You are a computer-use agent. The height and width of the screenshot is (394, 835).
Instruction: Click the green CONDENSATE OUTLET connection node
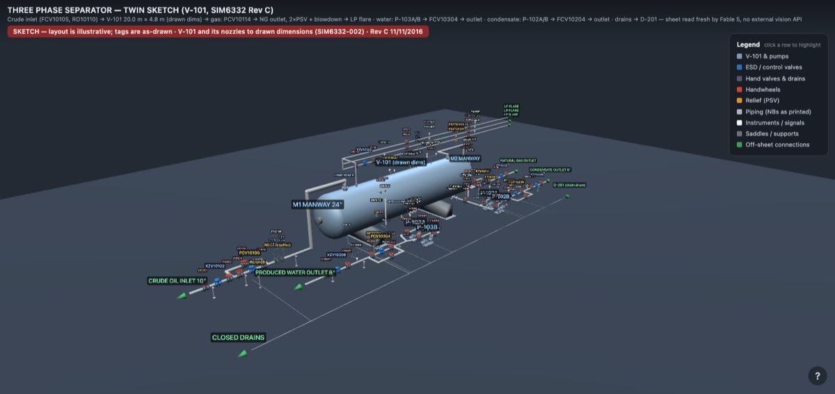click(x=548, y=181)
